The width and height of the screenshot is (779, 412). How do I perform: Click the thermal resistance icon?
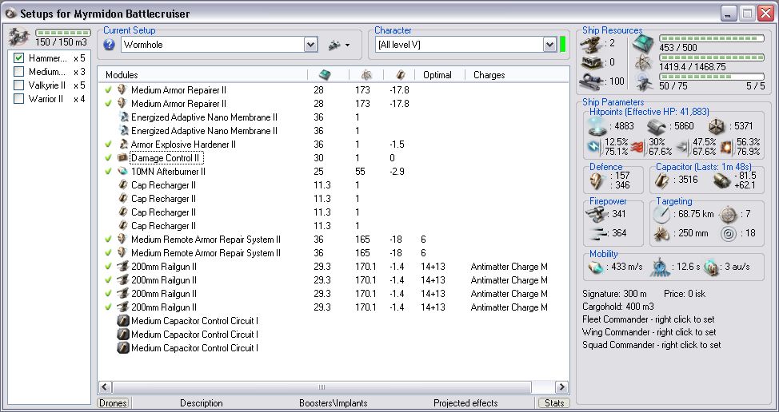click(x=638, y=147)
